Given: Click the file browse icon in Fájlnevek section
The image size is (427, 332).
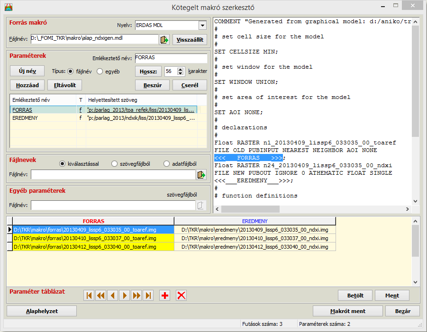Looking at the screenshot, I should pyautogui.click(x=201, y=175).
